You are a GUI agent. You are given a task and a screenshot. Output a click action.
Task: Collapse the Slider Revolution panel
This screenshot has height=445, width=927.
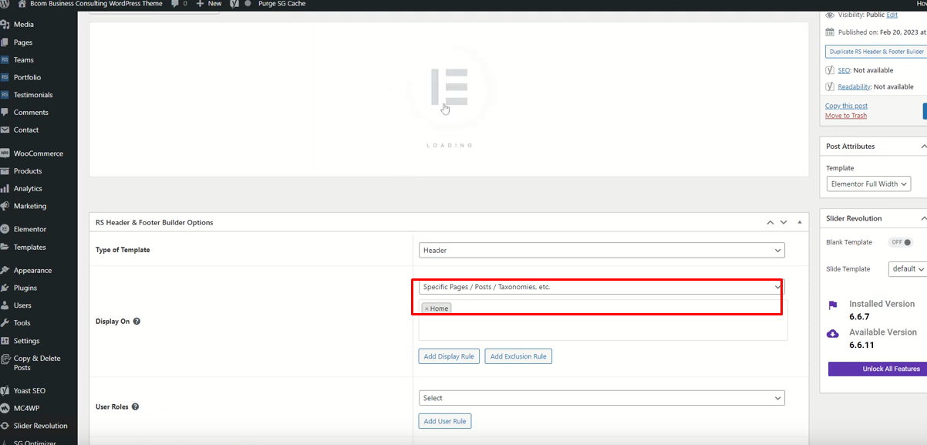pyautogui.click(x=923, y=218)
